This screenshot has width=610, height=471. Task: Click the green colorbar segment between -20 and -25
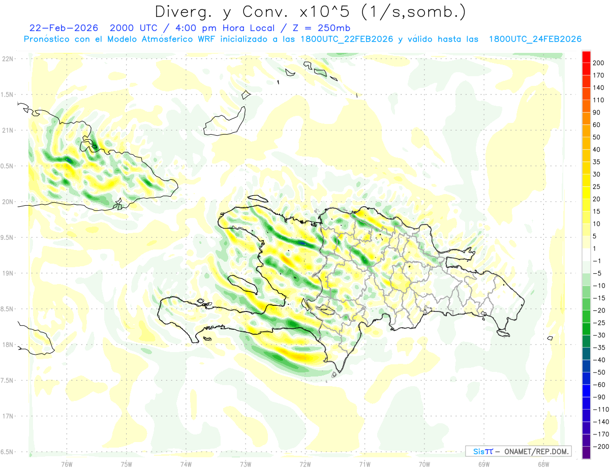coord(587,317)
